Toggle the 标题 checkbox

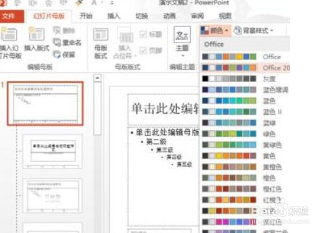(151, 34)
